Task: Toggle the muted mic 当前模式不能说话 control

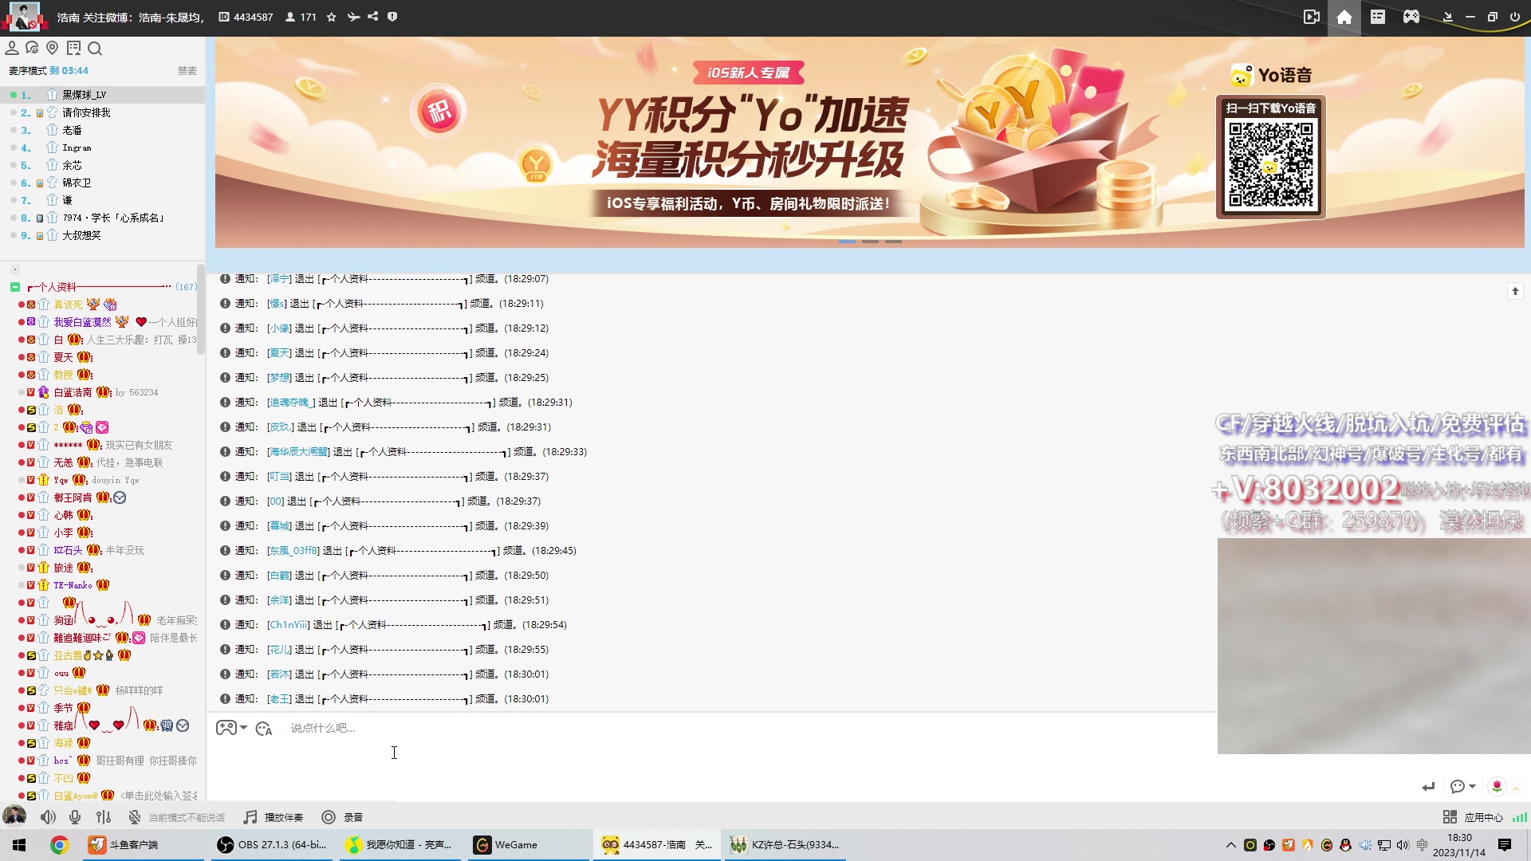Action: coord(177,817)
